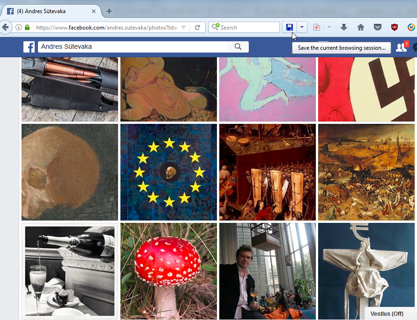
Task: Go to Home page icon
Action: 361,27
